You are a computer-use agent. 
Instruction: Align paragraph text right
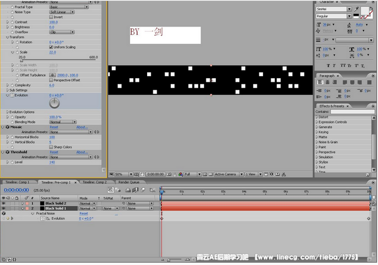pyautogui.click(x=334, y=83)
